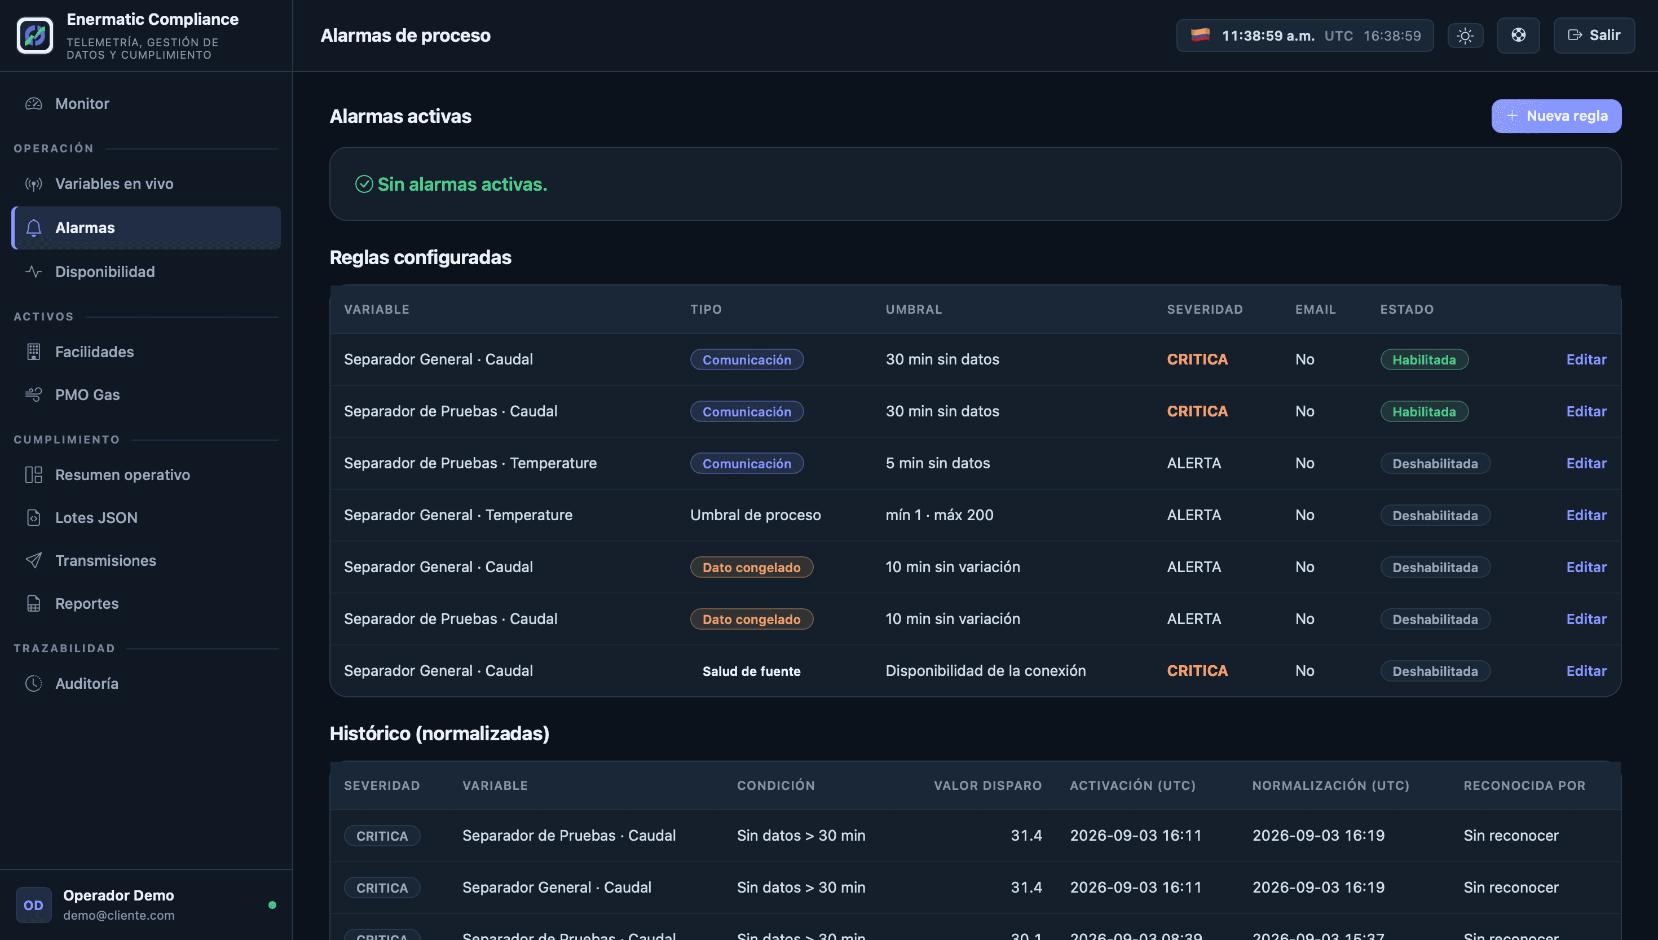Edit the Separador de Pruebas Temperature rule

pyautogui.click(x=1586, y=464)
